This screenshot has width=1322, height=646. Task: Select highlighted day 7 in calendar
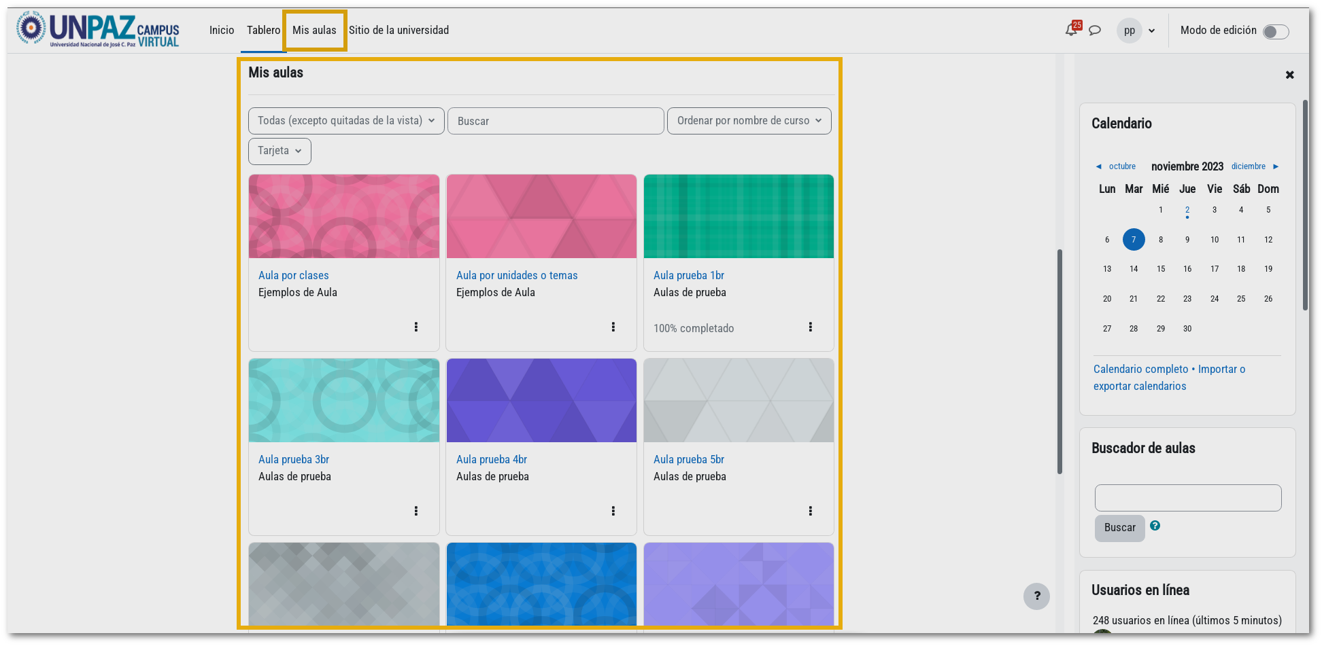pyautogui.click(x=1134, y=239)
